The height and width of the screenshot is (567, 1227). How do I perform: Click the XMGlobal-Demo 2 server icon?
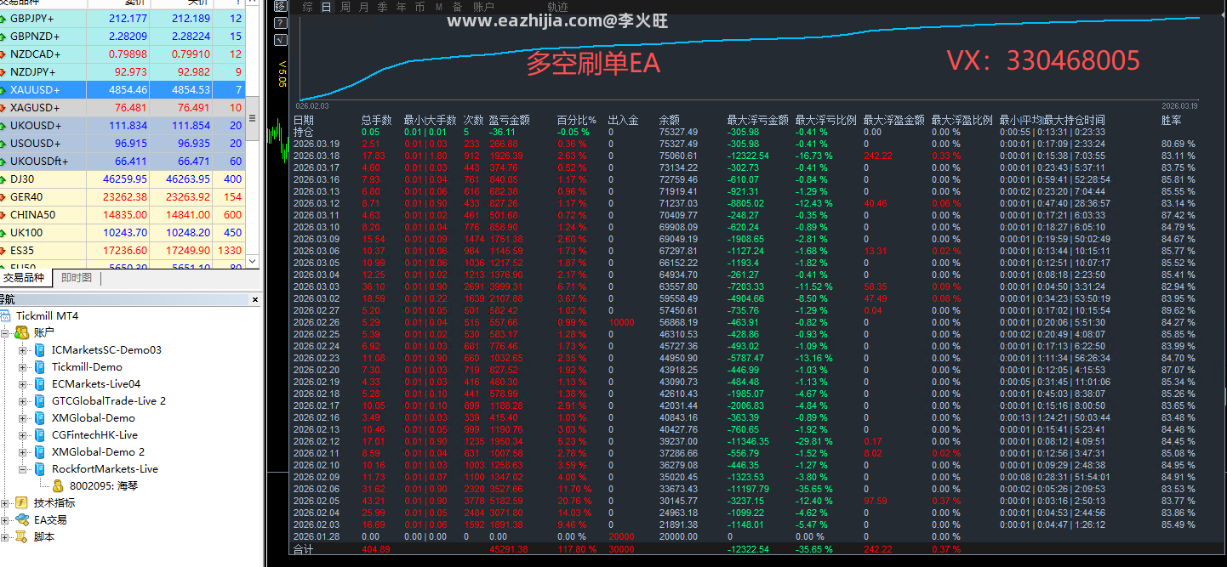(39, 452)
